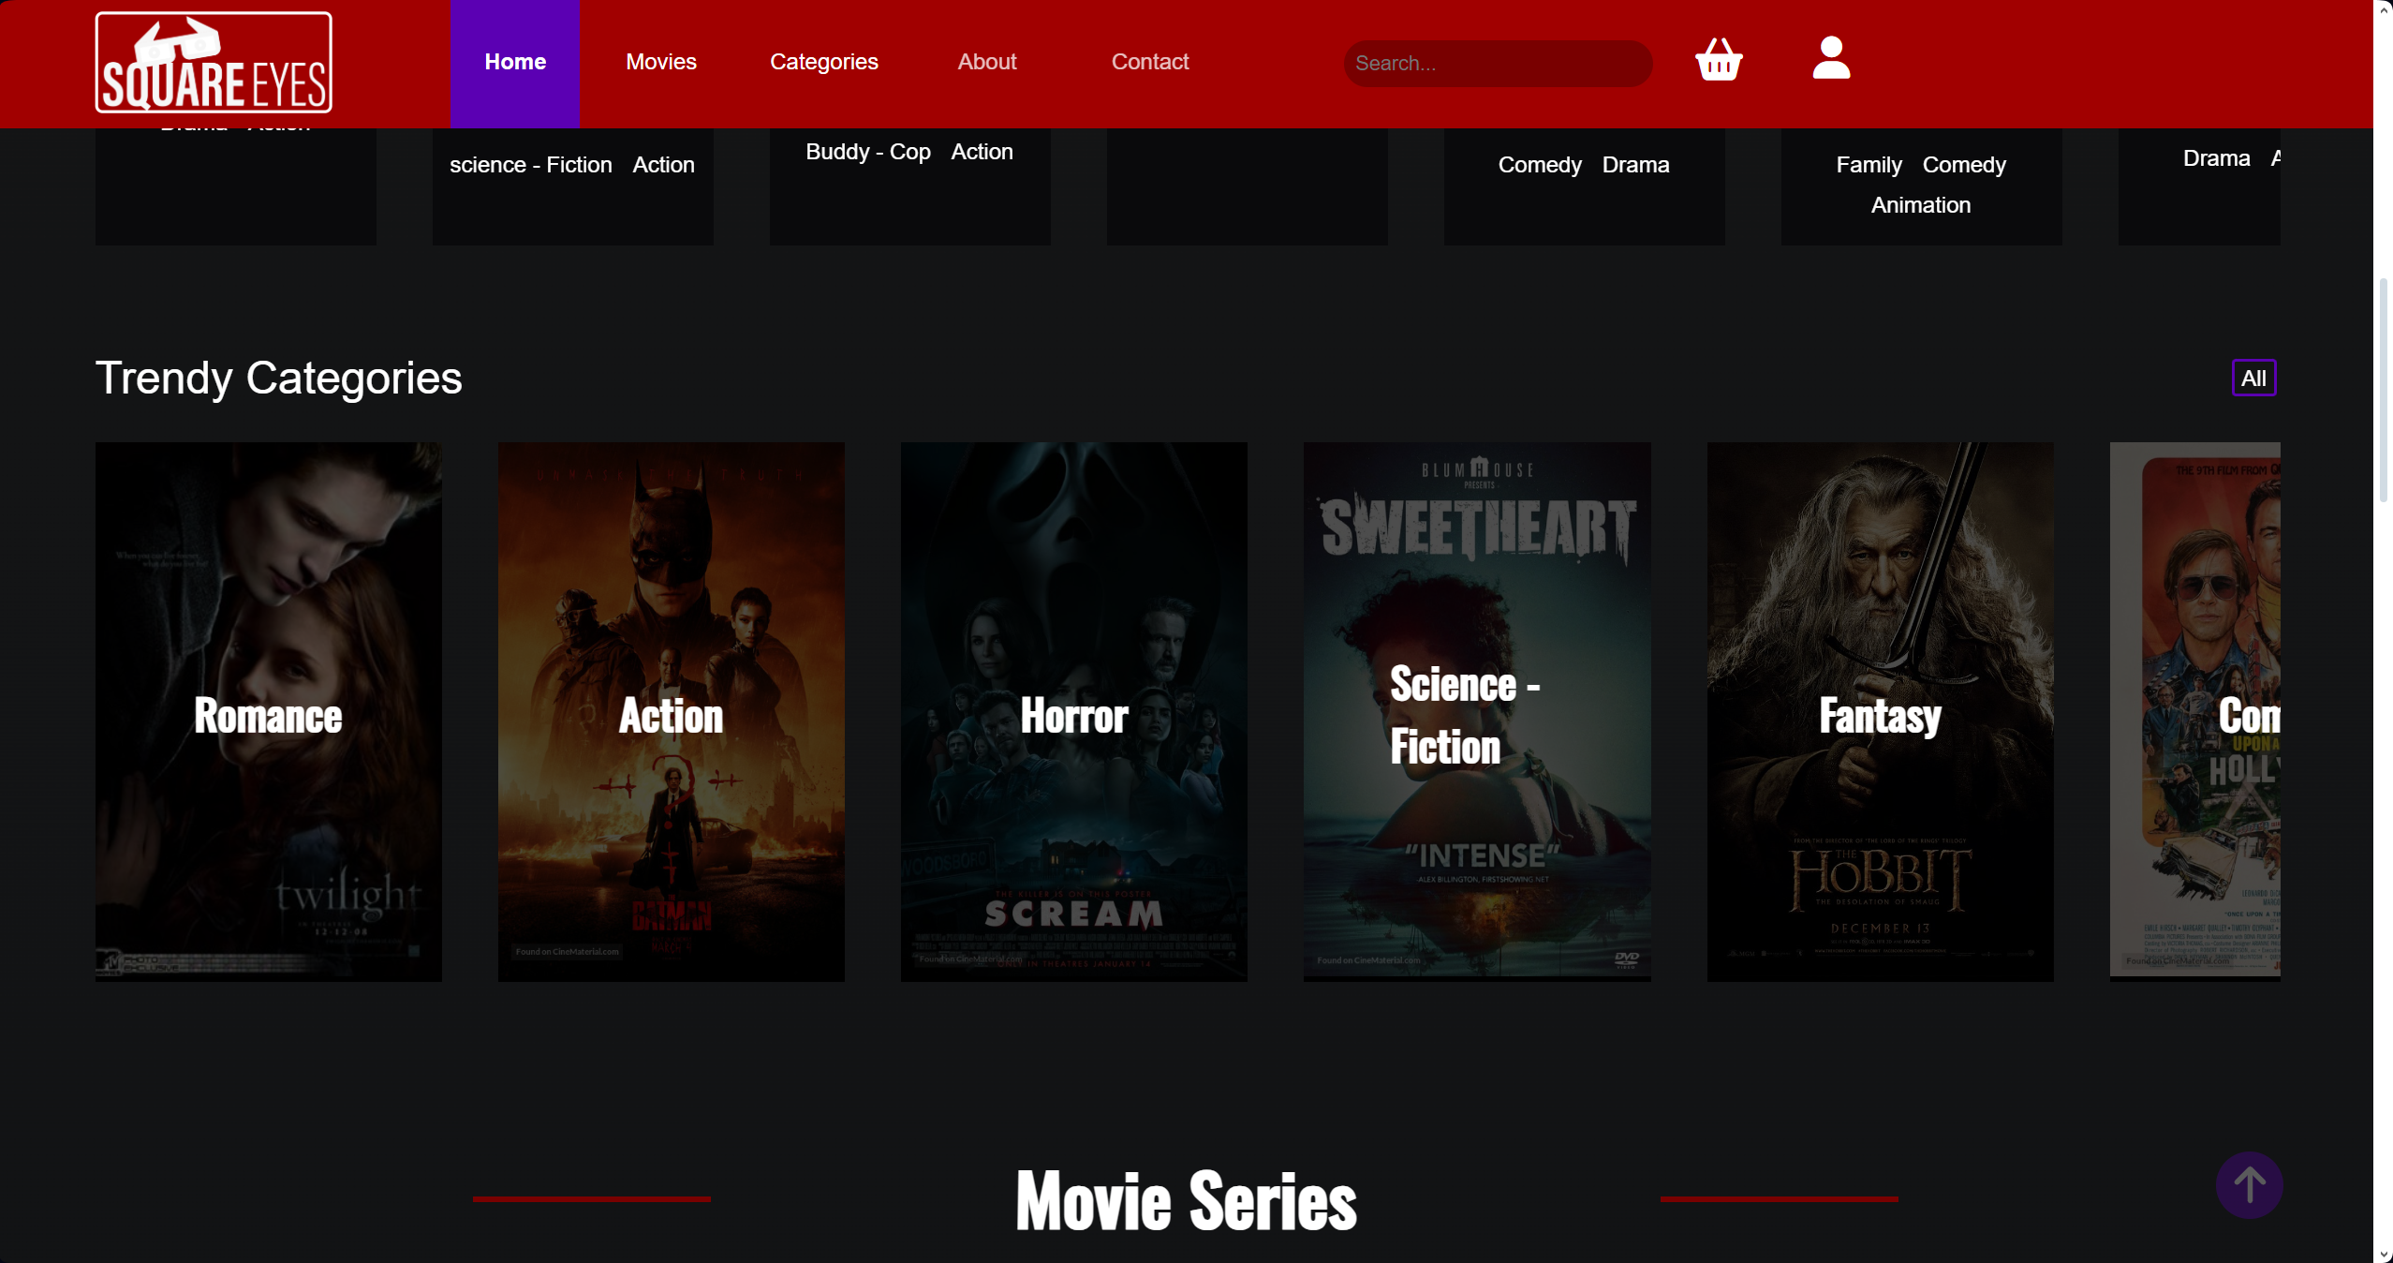Viewport: 2393px width, 1263px height.
Task: Select the Family genre tag
Action: [x=1868, y=165]
